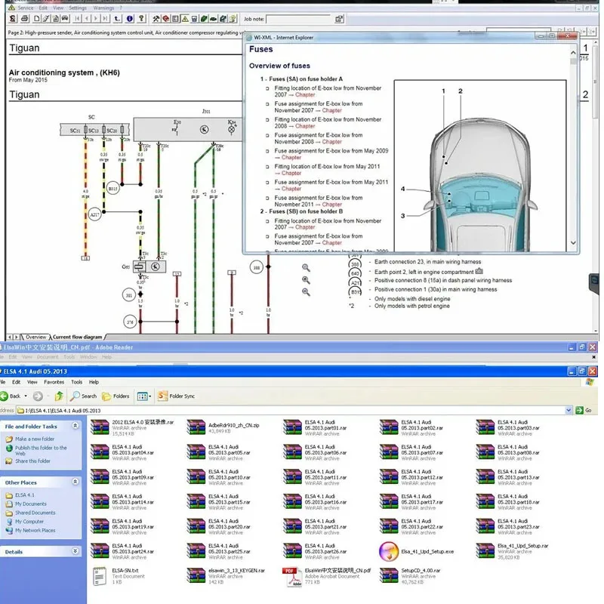
Task: Collapse the File and Folder Tasks panel
Action: pos(76,427)
